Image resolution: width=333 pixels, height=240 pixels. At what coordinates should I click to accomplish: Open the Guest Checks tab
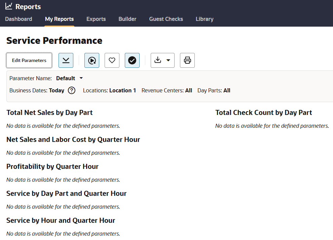click(x=166, y=19)
